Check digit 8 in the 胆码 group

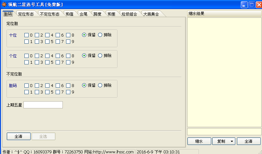click(x=68, y=85)
